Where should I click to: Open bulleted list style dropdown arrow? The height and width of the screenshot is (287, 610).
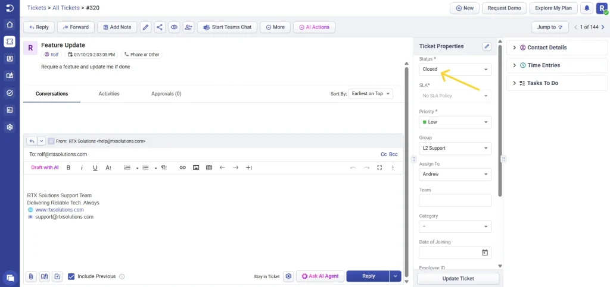coord(155,168)
